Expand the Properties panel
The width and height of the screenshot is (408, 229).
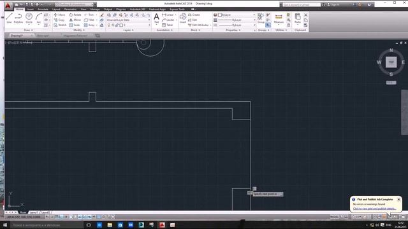[x=233, y=30]
